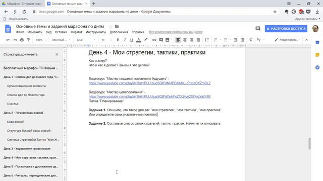Open the Опубликовать bookmark

[16, 19]
